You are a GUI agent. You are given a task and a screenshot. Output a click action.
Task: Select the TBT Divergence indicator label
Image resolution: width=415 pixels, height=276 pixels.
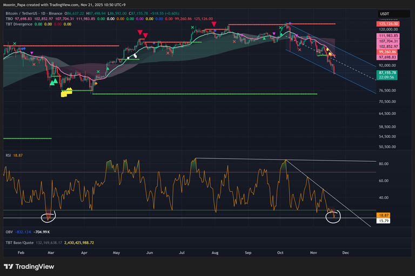tap(17, 24)
